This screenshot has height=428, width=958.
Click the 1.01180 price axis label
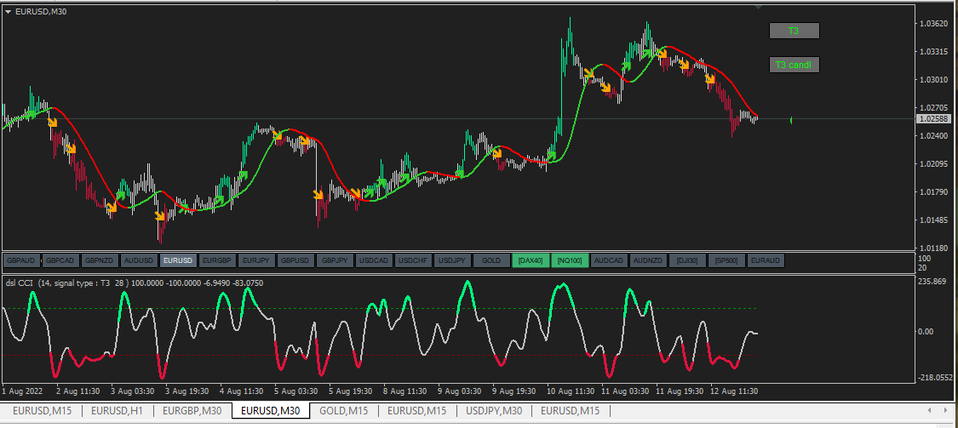pyautogui.click(x=934, y=248)
